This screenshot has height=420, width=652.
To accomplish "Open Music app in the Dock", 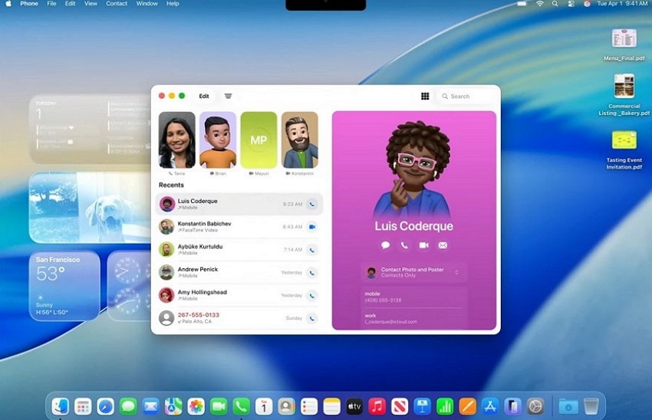I will tap(377, 406).
